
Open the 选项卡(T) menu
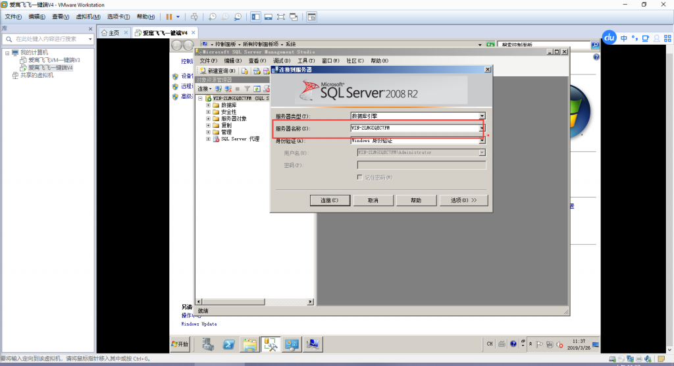tap(118, 16)
